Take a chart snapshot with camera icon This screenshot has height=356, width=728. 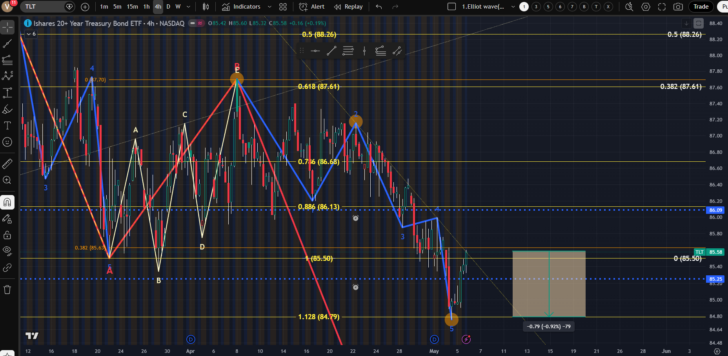coord(678,7)
